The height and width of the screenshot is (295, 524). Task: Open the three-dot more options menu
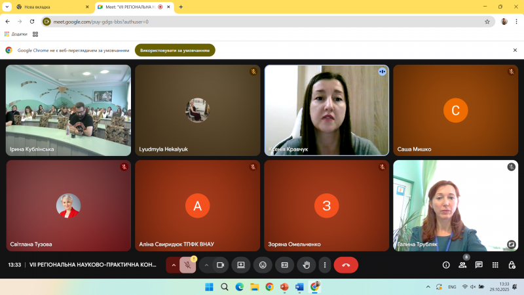tap(324, 265)
